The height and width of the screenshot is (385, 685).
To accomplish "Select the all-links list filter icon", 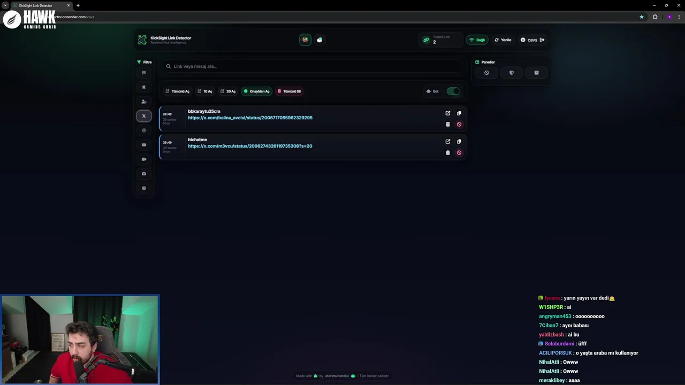I will pos(143,73).
